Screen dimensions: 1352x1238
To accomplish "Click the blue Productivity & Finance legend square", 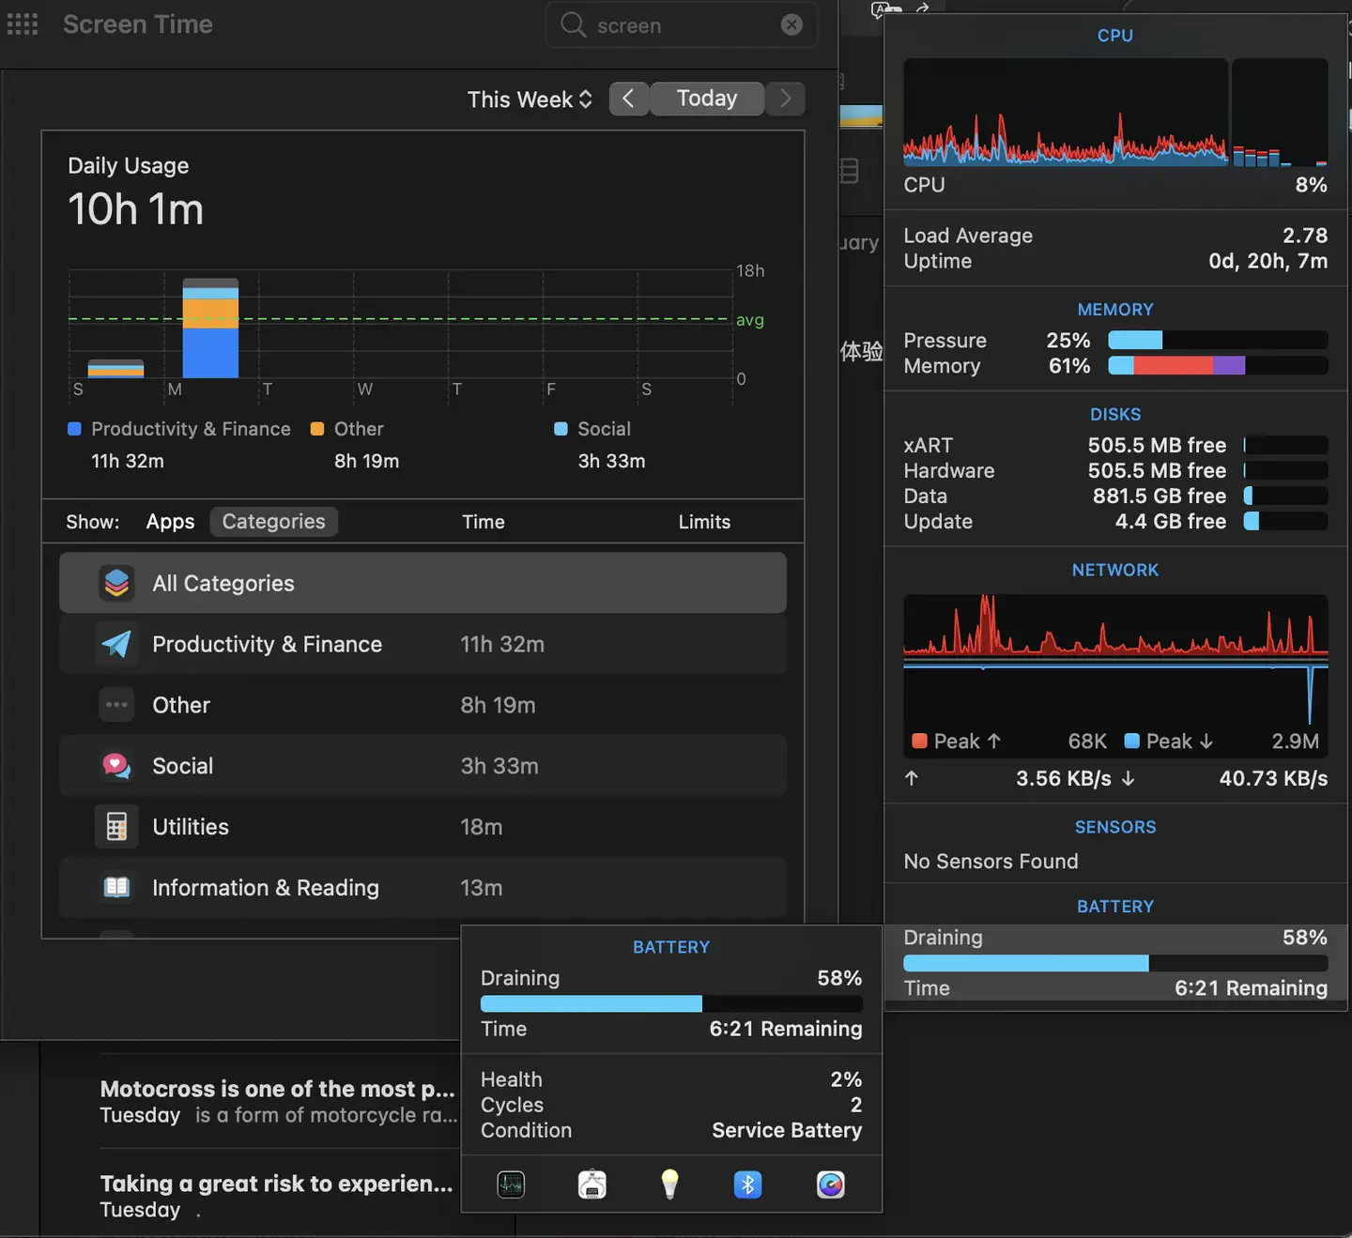I will [74, 429].
